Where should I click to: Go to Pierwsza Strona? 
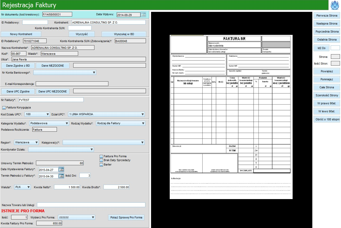point(327,15)
